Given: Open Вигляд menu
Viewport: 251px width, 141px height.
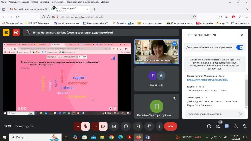Looking at the screenshot, I should pyautogui.click(x=25, y=2).
